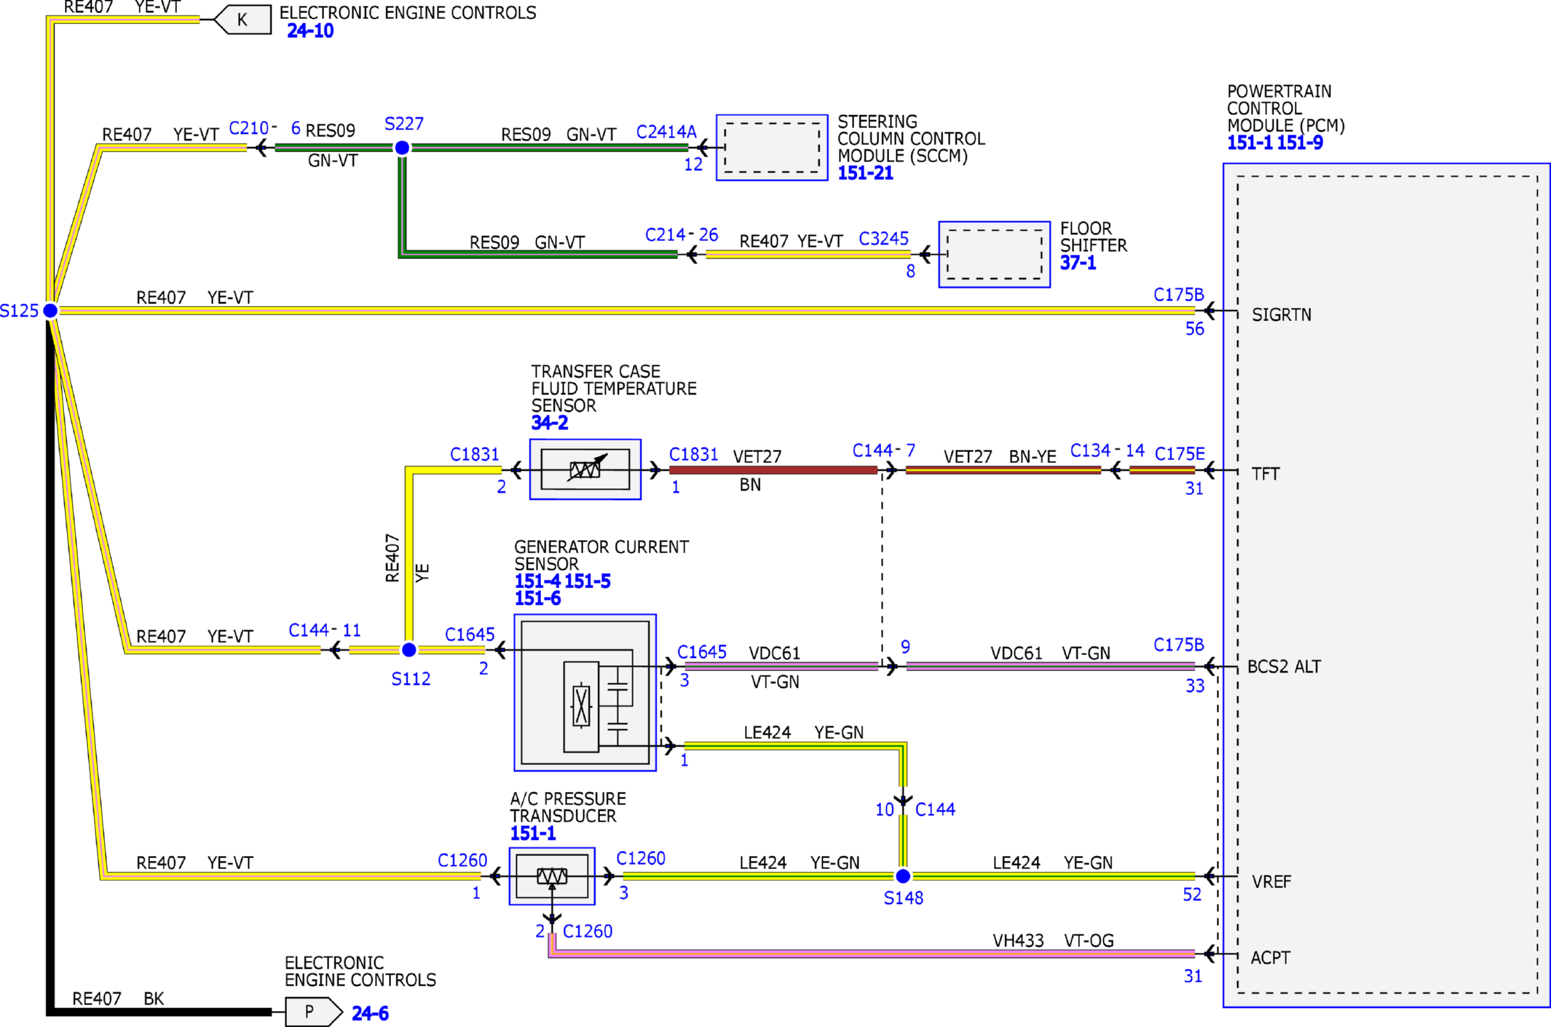Click the P off-page connector arrow

[x=313, y=1012]
